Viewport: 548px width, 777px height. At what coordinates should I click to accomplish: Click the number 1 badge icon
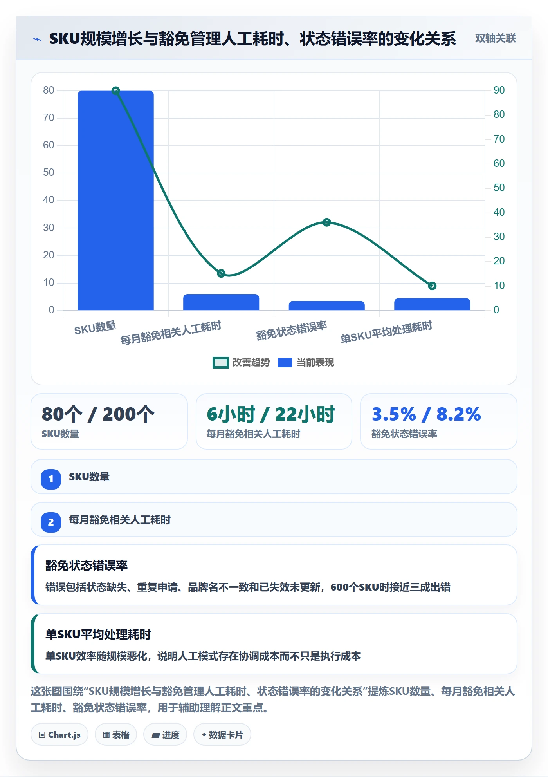51,479
